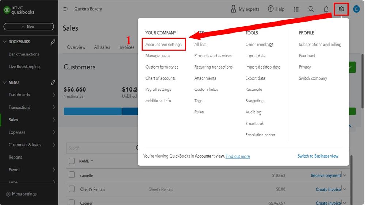The image size is (365, 205).
Task: Click the New button
Action: (28, 27)
